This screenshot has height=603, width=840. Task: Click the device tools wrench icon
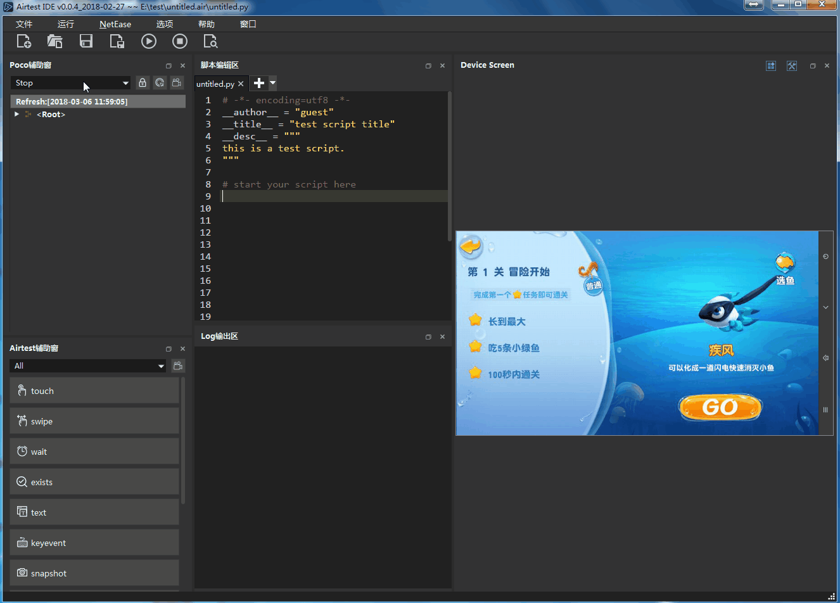pos(792,66)
